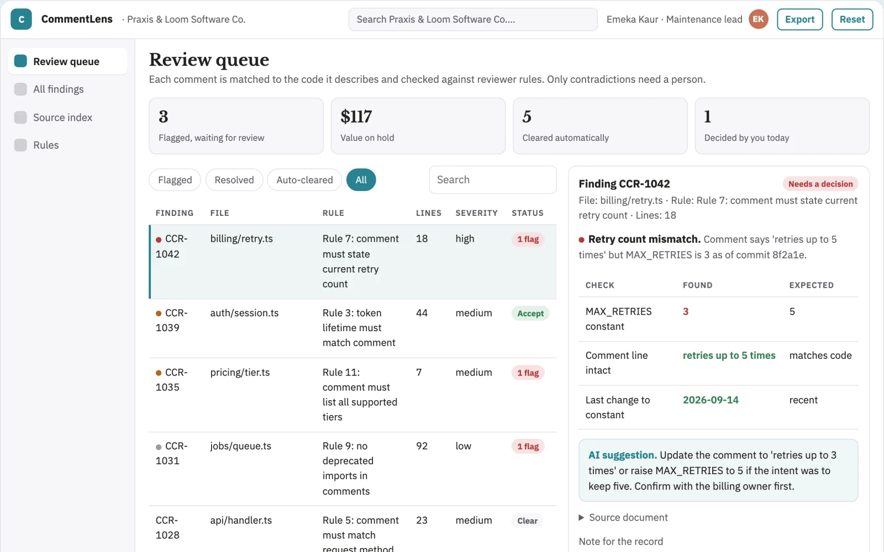
Task: Click the Rules sidebar icon
Action: (x=20, y=145)
